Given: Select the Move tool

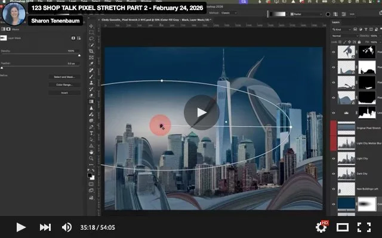Looking at the screenshot, I should click(x=91, y=26).
